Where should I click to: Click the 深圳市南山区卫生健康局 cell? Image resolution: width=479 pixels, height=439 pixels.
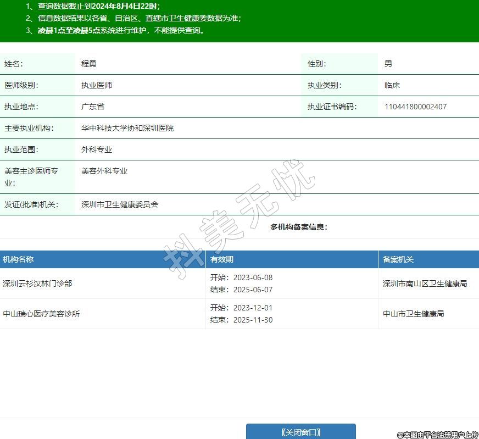pyautogui.click(x=425, y=284)
